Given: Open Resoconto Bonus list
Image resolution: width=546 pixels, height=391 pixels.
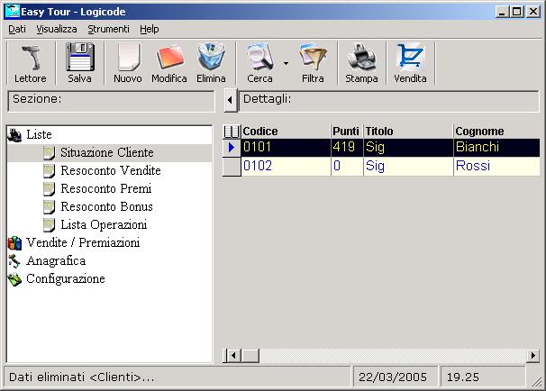Looking at the screenshot, I should click(x=106, y=207).
